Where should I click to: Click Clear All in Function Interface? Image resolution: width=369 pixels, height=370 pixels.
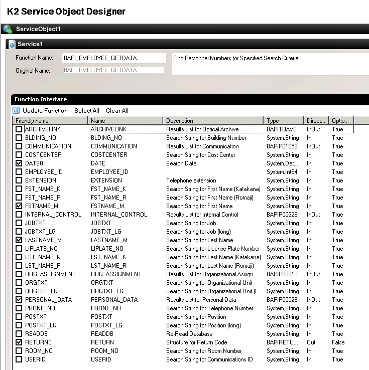[117, 111]
